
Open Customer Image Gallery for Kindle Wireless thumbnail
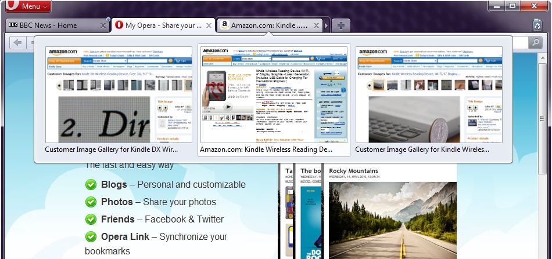point(429,94)
